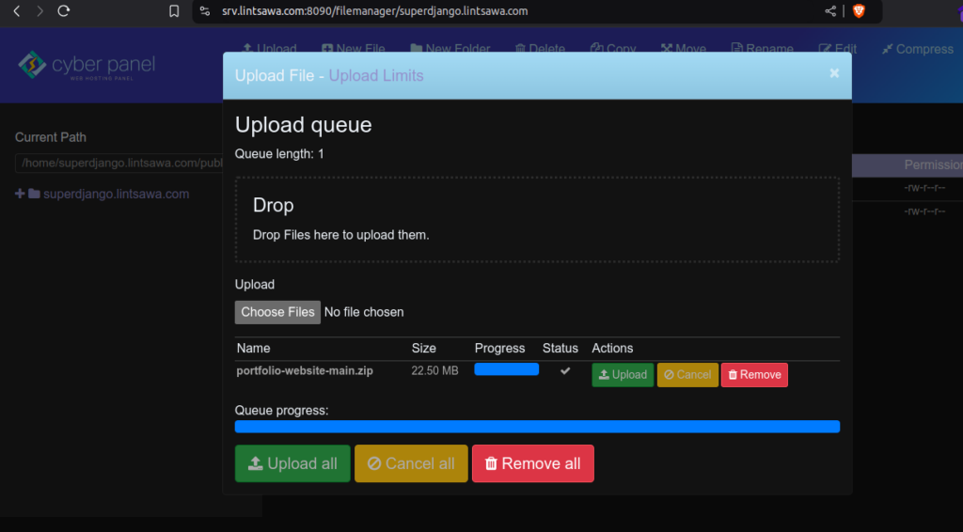963x532 pixels.
Task: Click the file's progress bar
Action: pyautogui.click(x=506, y=369)
